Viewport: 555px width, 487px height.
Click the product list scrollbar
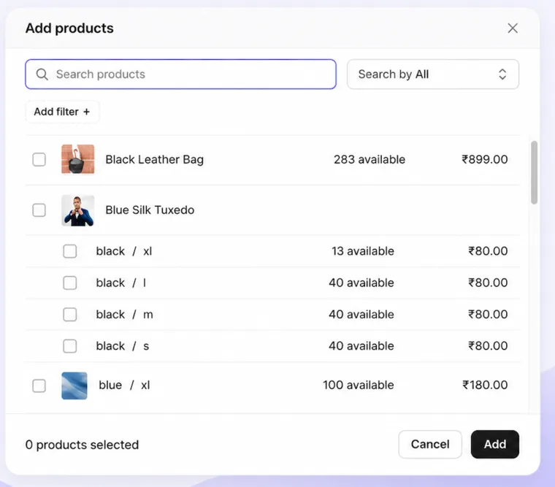534,172
